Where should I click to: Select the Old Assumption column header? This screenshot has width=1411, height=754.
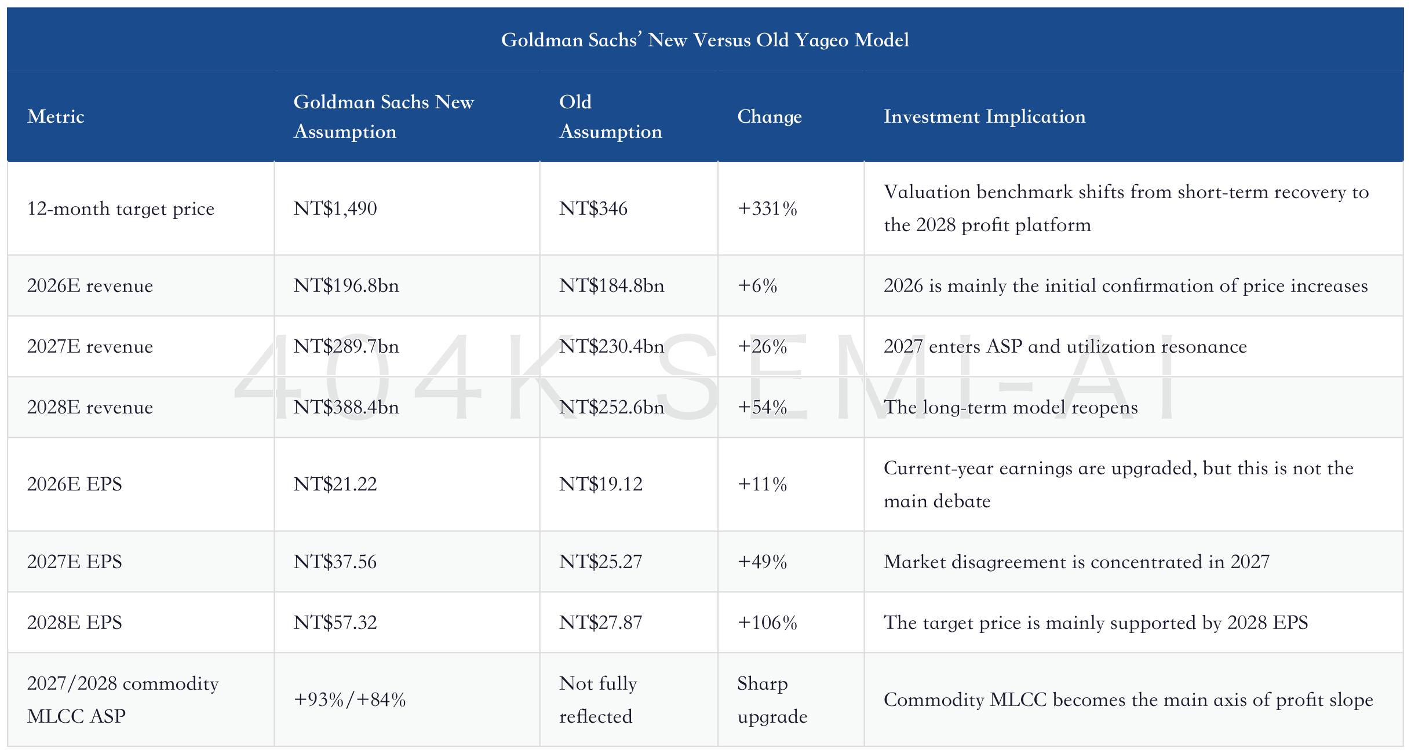click(610, 116)
